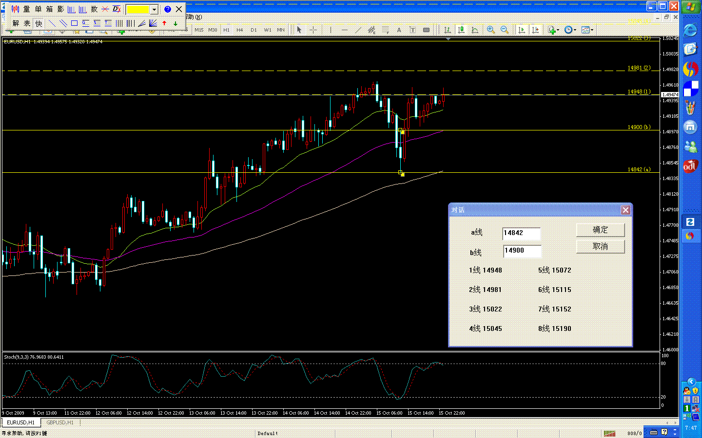The image size is (702, 438).
Task: Click the Stoch(9,3,3) indicator label
Action: [x=34, y=357]
